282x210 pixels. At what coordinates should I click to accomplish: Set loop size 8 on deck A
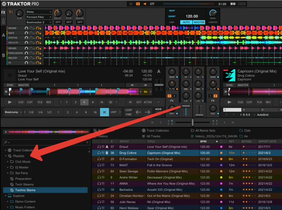[93, 102]
